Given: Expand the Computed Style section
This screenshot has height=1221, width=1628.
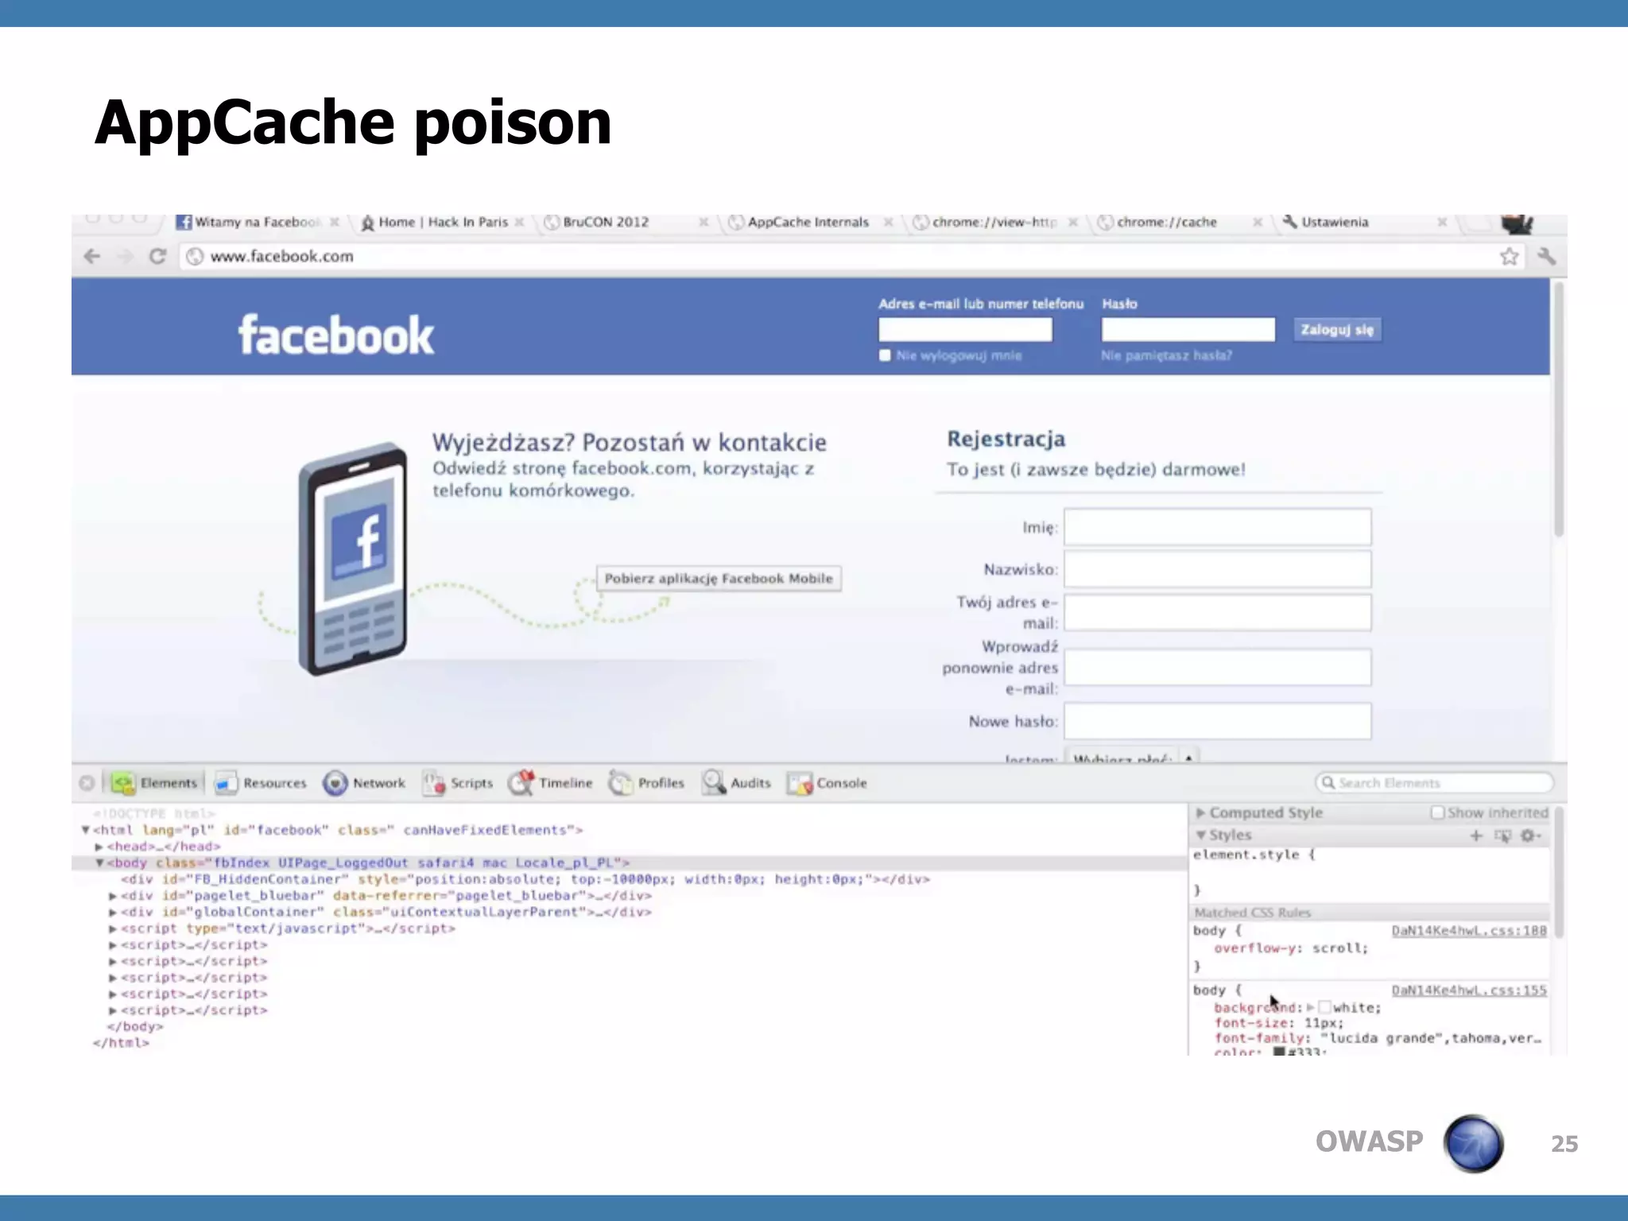Looking at the screenshot, I should 1200,812.
